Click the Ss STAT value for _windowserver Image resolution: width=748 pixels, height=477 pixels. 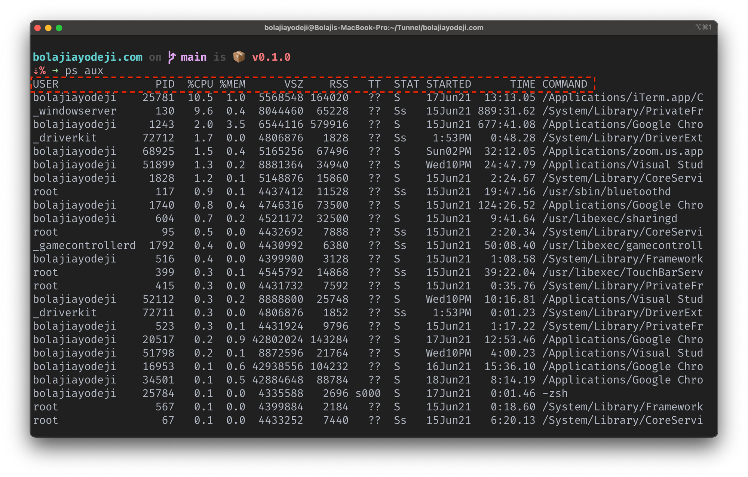[x=399, y=110]
